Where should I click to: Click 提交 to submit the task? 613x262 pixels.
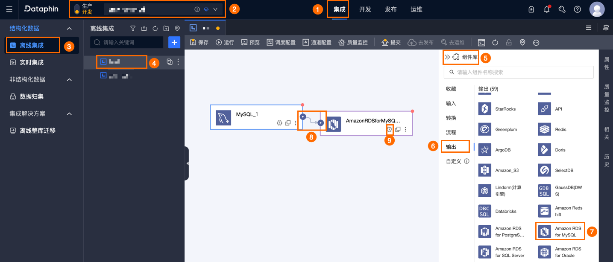[x=391, y=42]
